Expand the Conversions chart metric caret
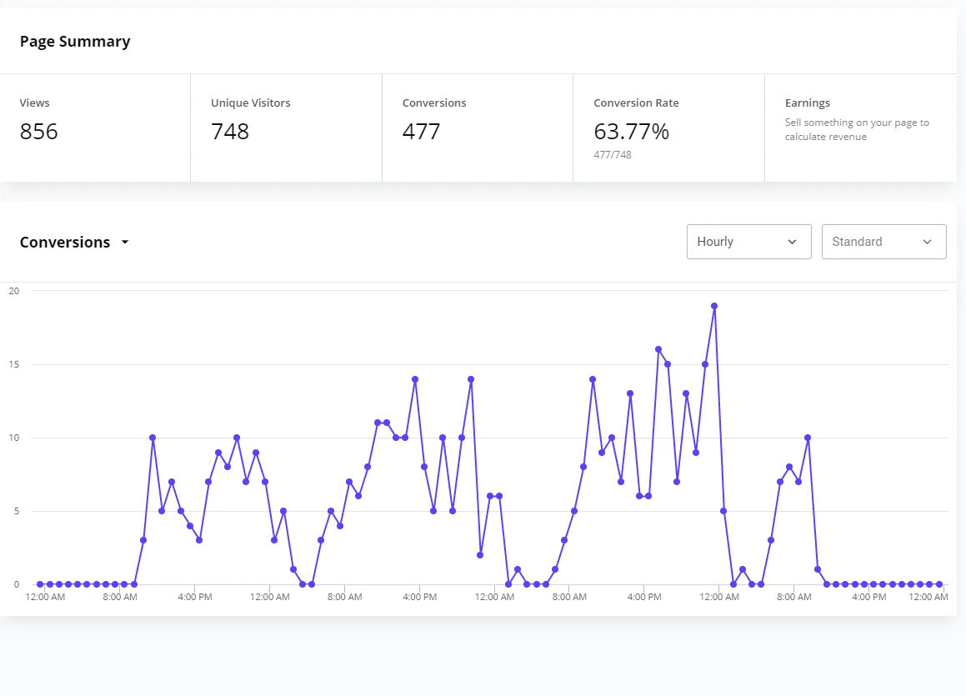Image resolution: width=966 pixels, height=696 pixels. (x=125, y=243)
